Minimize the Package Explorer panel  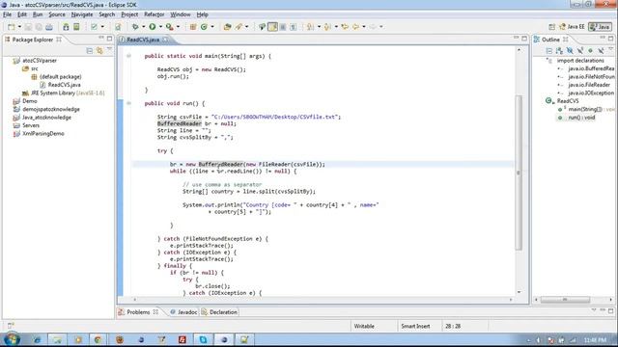click(101, 39)
